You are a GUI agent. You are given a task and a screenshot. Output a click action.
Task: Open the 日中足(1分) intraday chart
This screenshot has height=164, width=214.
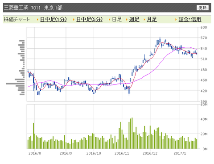tap(53, 19)
